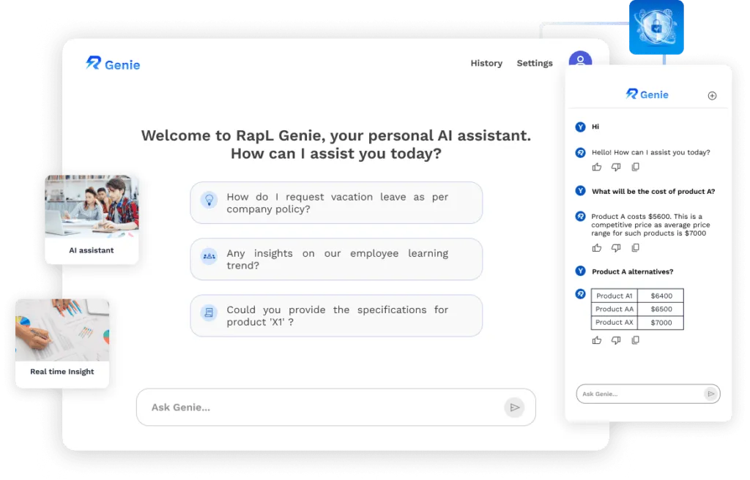This screenshot has width=750, height=480.
Task: Thumbs down the Product A costs $5600 reply
Action: pos(616,247)
